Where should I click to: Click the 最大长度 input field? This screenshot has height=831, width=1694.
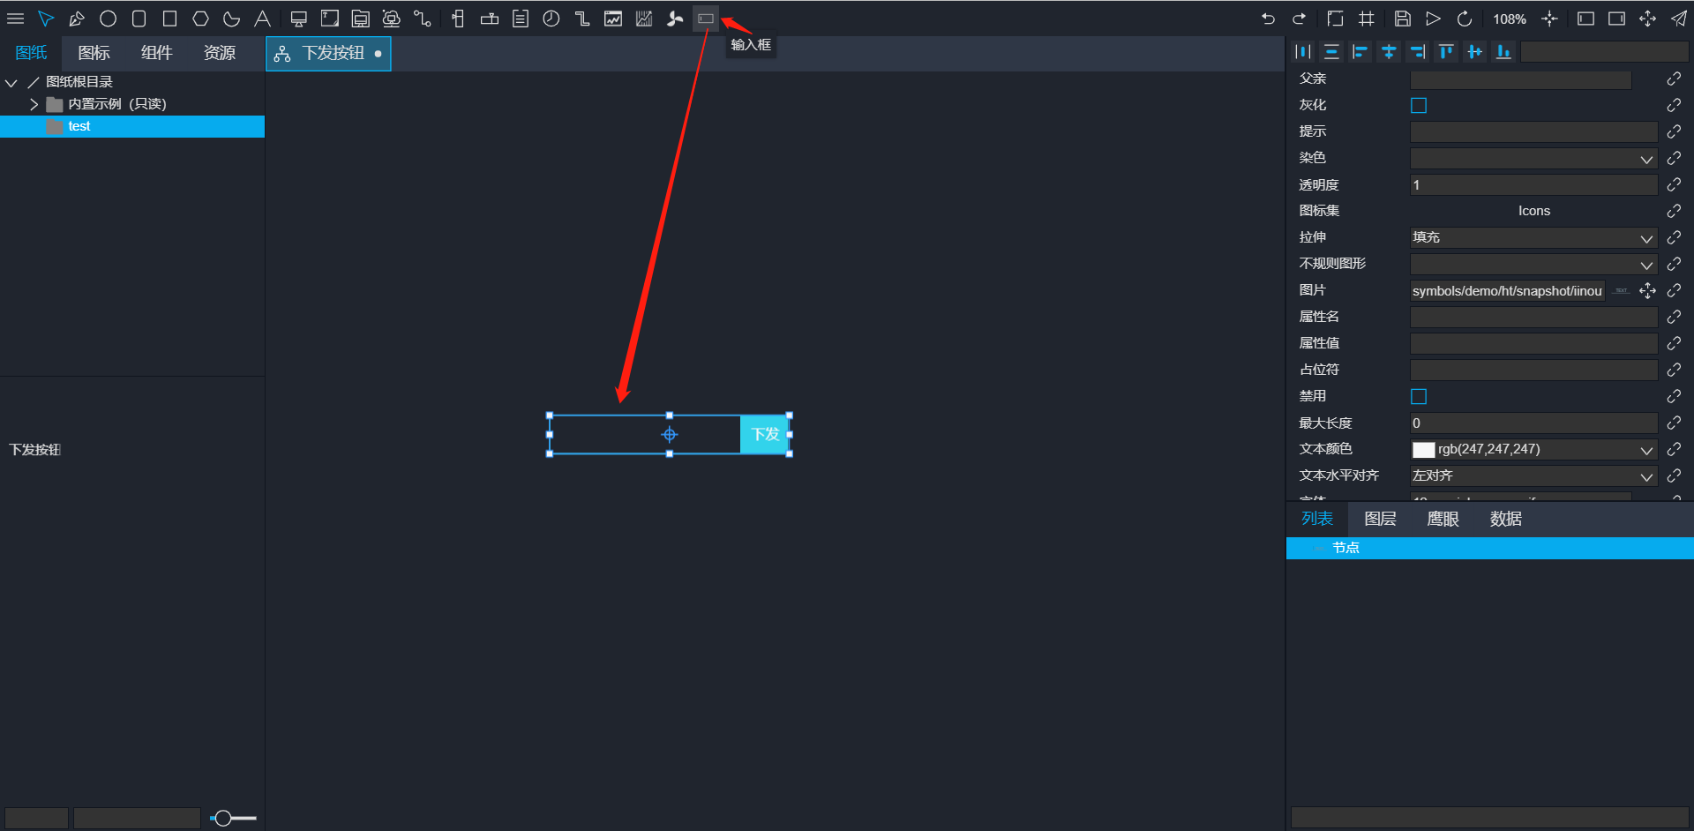[1533, 423]
